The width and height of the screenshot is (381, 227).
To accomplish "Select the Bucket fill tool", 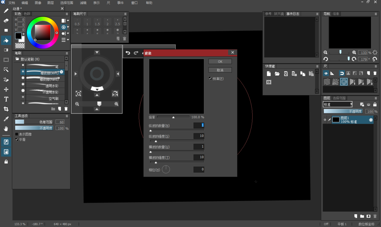I will [6, 40].
